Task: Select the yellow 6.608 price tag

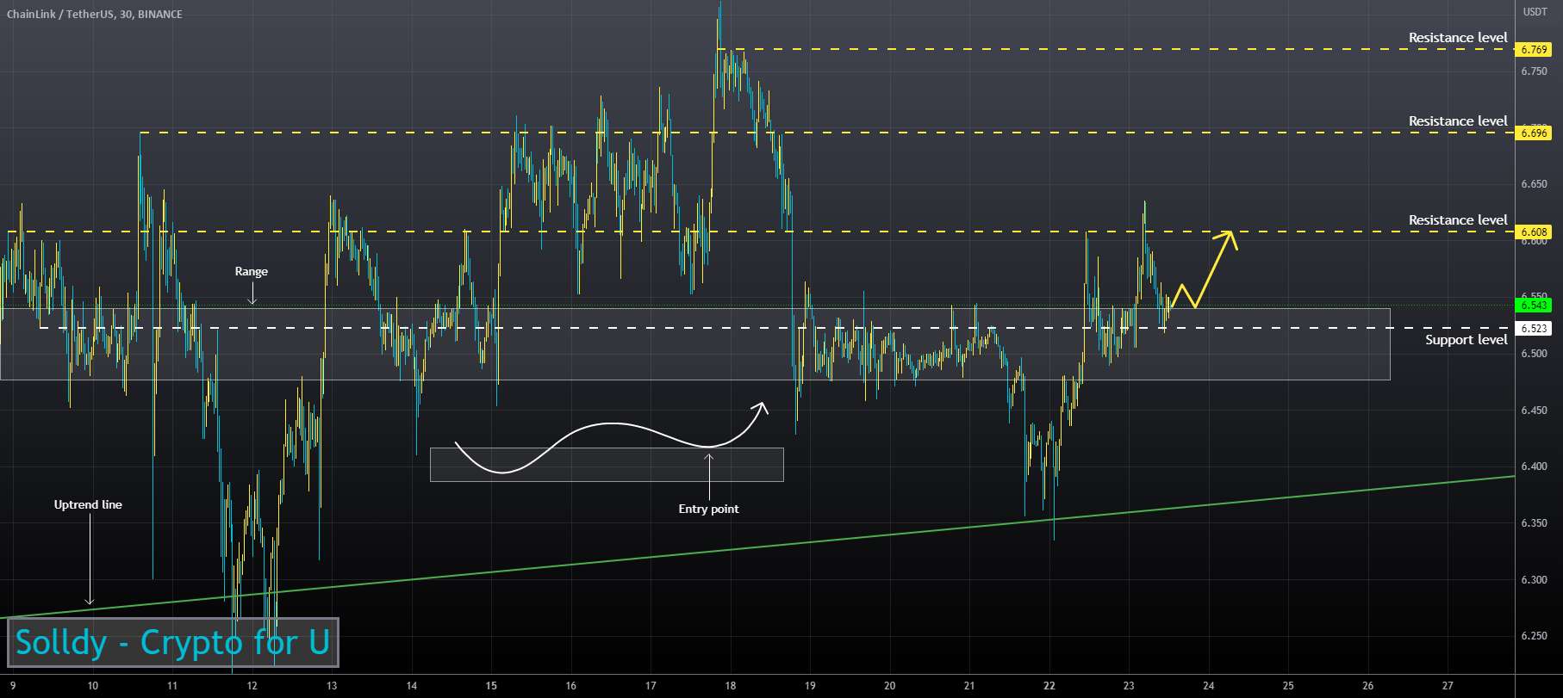Action: tap(1534, 232)
